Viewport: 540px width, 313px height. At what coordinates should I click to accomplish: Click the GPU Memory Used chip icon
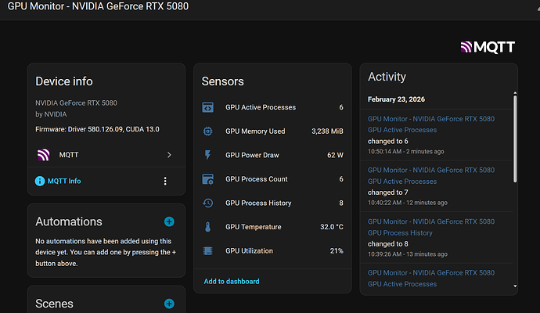click(x=207, y=131)
